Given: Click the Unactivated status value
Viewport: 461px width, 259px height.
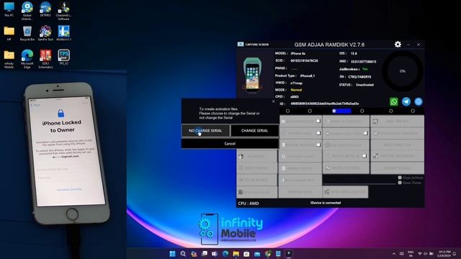Looking at the screenshot, I should click(x=364, y=85).
